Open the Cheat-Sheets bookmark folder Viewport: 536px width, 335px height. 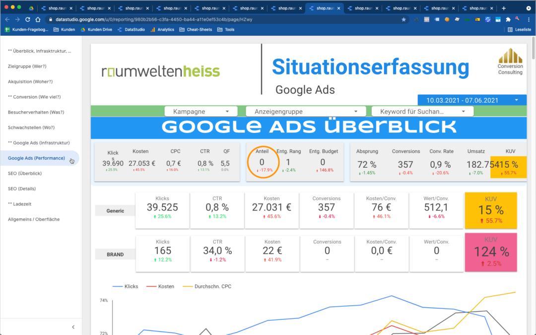tap(196, 30)
